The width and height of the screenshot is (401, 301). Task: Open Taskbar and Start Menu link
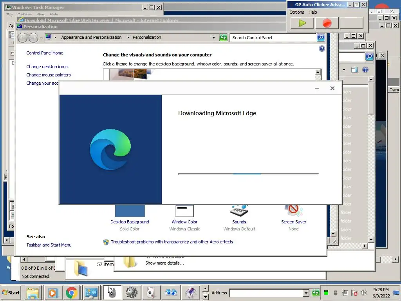[x=49, y=245]
